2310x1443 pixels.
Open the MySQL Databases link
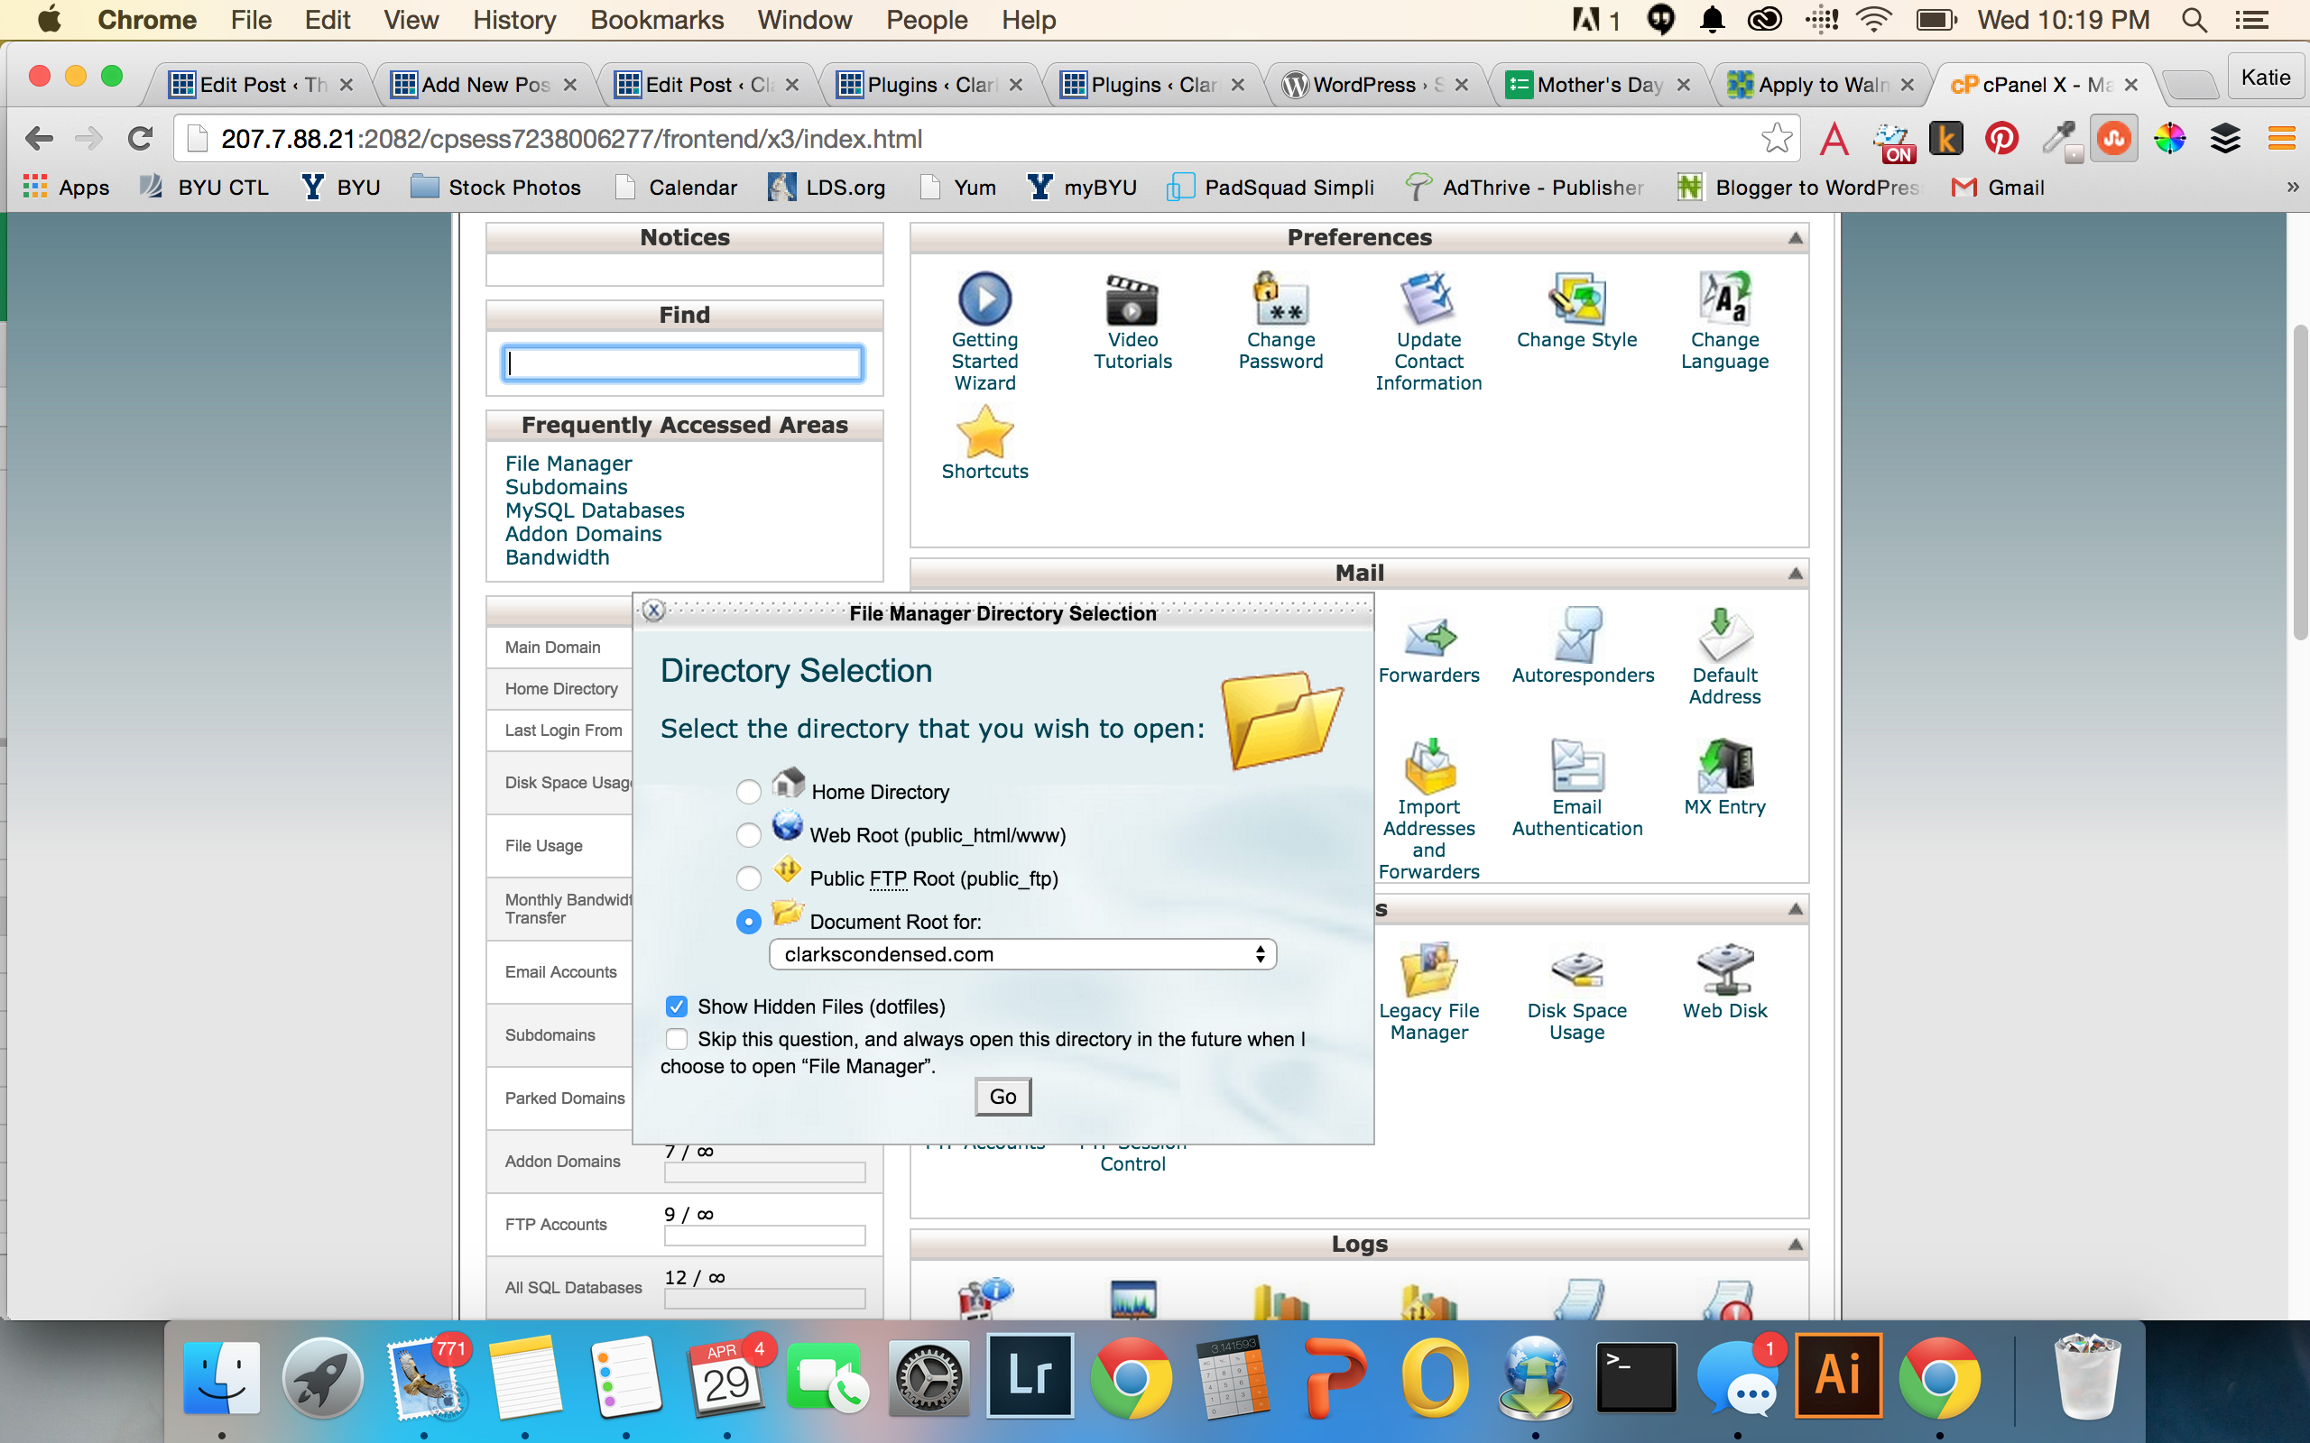tap(595, 510)
